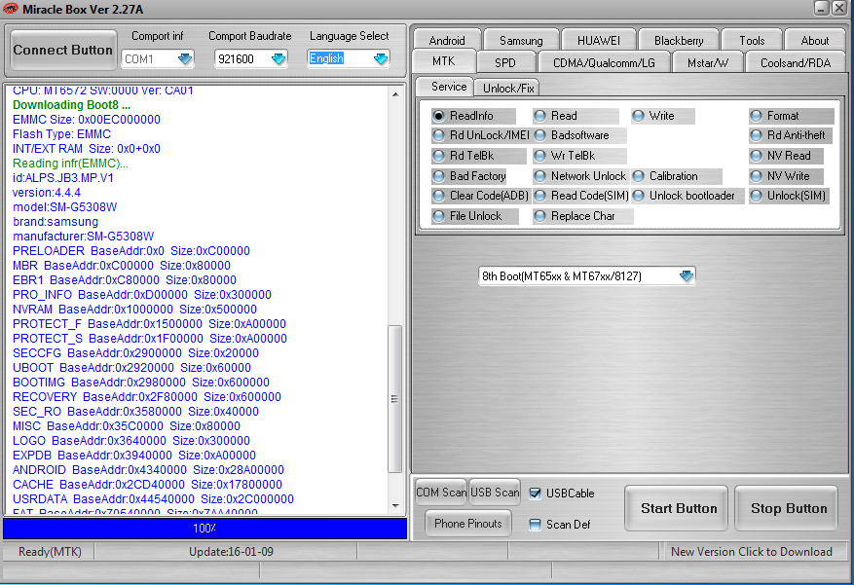
Task: Open the About tab
Action: pos(814,40)
